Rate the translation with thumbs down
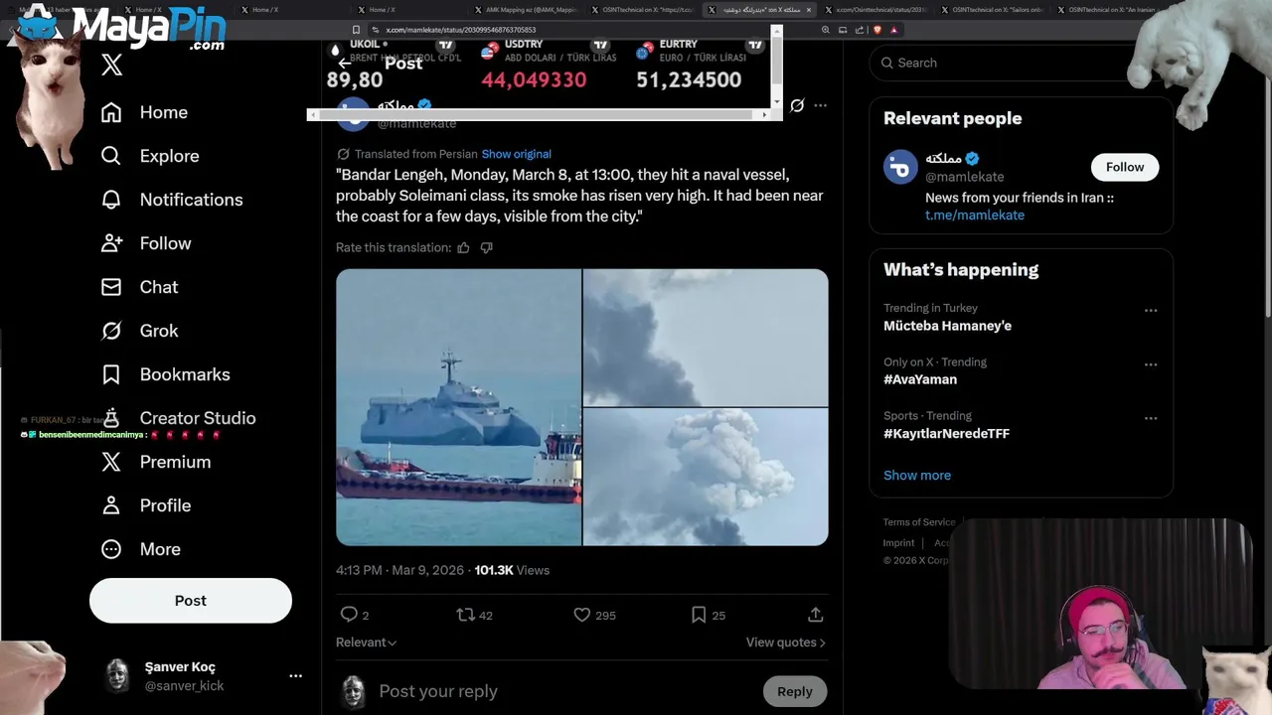1272x715 pixels. tap(486, 247)
